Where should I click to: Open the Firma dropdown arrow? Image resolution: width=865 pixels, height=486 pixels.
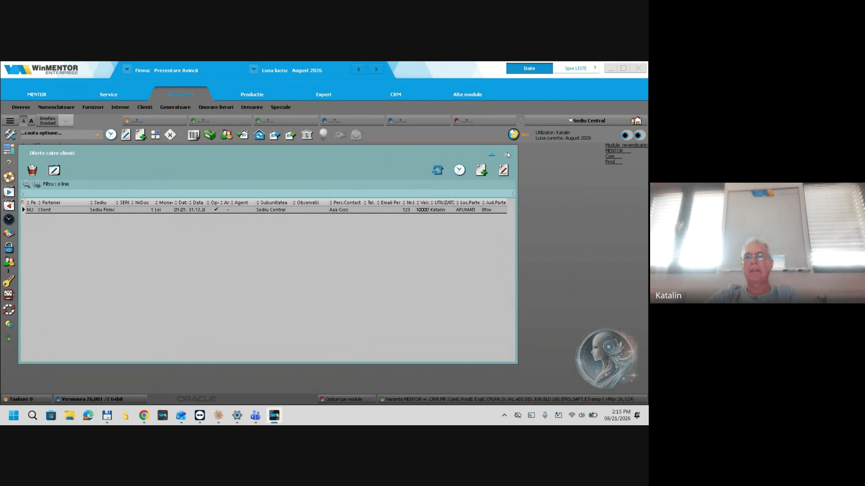[127, 69]
